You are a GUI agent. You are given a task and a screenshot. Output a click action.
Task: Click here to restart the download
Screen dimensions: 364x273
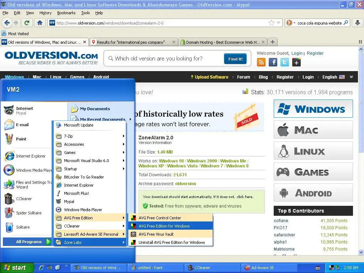pos(245,197)
